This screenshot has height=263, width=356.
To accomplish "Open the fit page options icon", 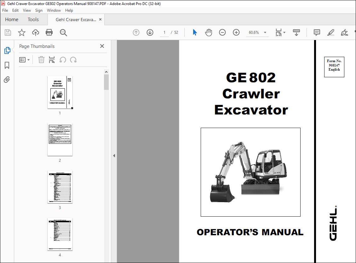I will (280, 32).
